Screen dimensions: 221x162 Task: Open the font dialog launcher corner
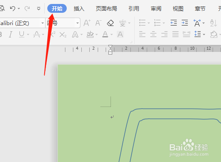click(131, 42)
